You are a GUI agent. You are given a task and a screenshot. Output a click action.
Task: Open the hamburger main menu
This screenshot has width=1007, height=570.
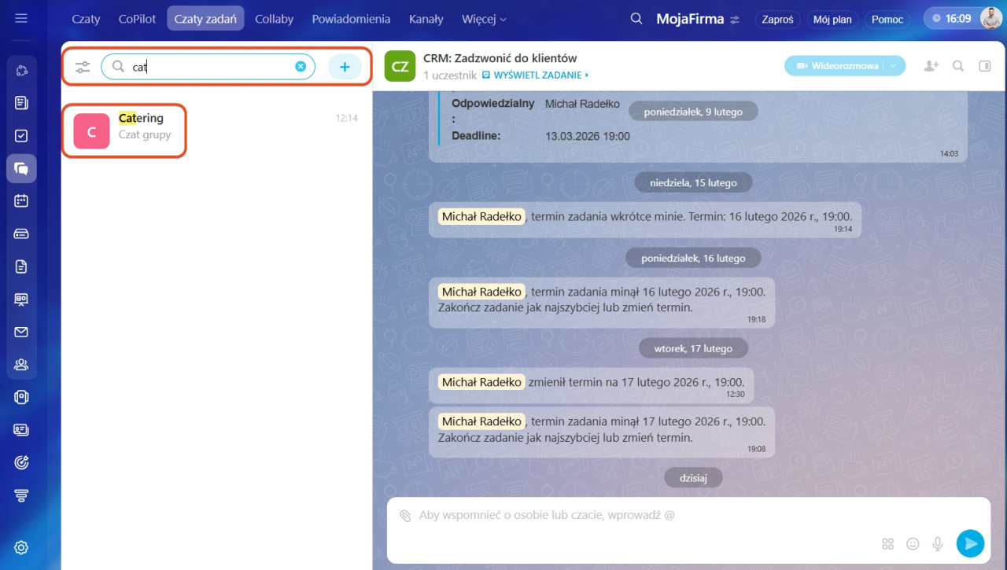click(x=21, y=18)
